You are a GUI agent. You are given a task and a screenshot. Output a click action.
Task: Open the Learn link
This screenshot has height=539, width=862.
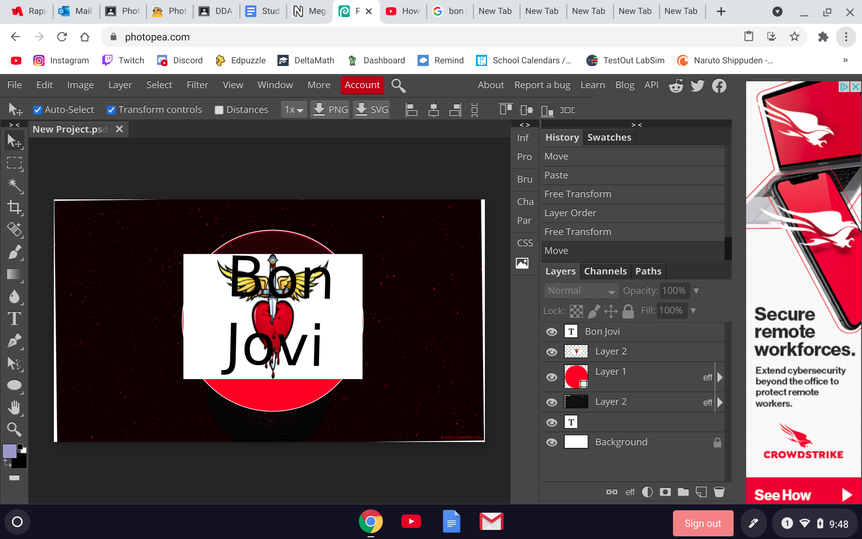[x=593, y=85]
